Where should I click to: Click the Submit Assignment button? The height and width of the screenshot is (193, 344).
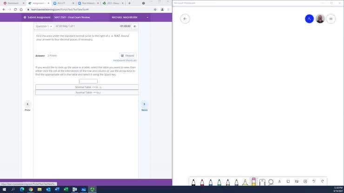pyautogui.click(x=37, y=17)
